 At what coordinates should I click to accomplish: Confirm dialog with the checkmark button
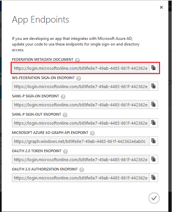pyautogui.click(x=154, y=198)
